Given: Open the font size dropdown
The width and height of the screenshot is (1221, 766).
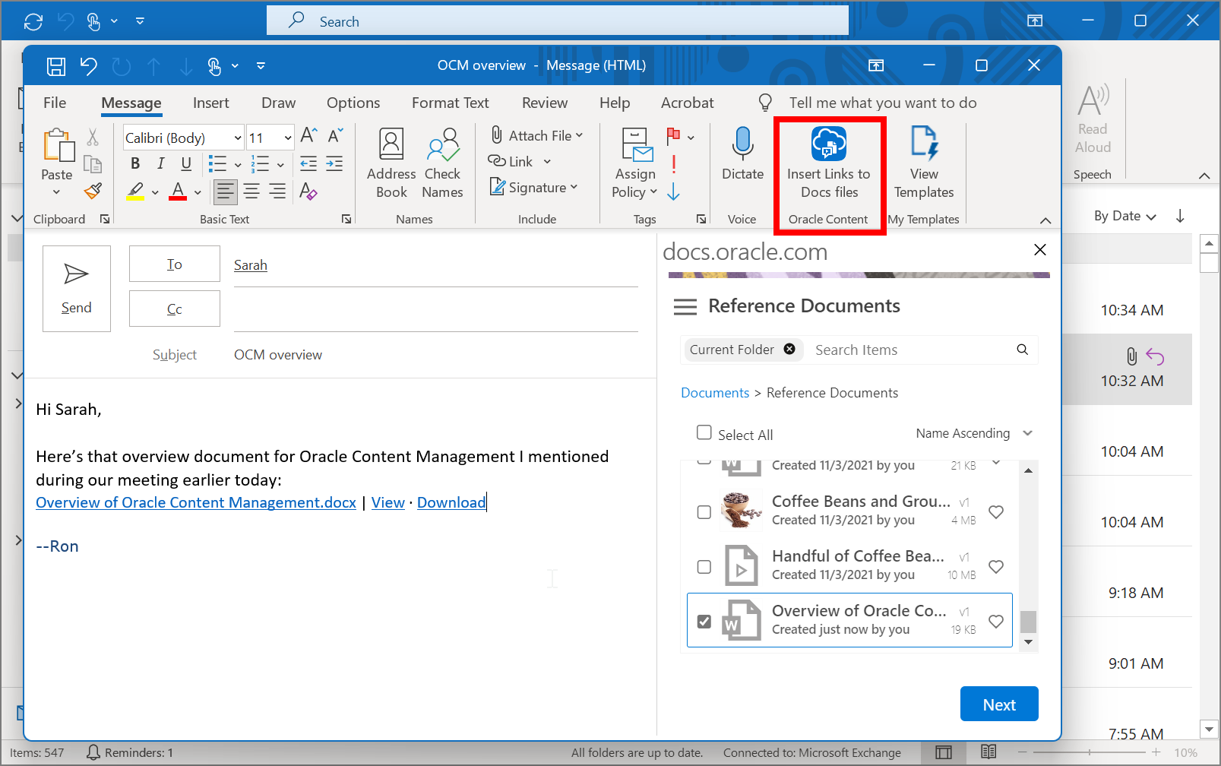Looking at the screenshot, I should [x=288, y=138].
